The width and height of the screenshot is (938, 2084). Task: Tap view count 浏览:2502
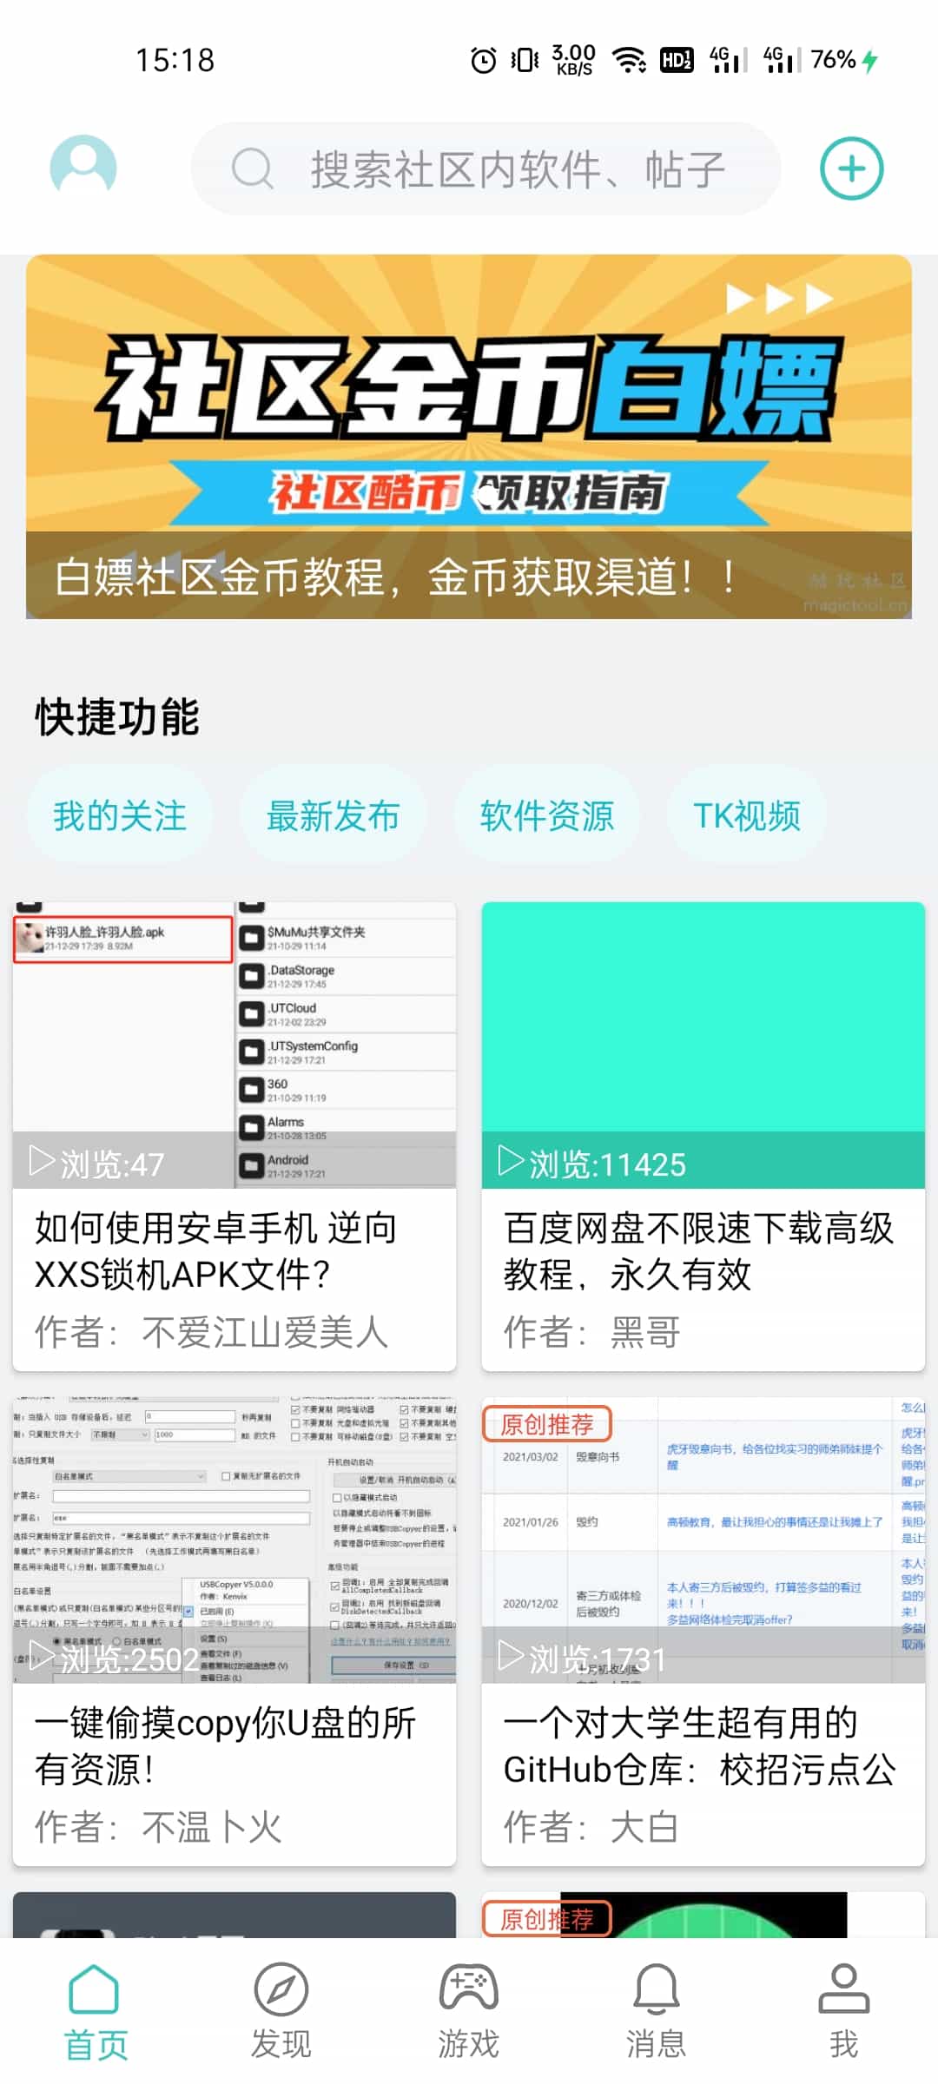coord(114,1659)
